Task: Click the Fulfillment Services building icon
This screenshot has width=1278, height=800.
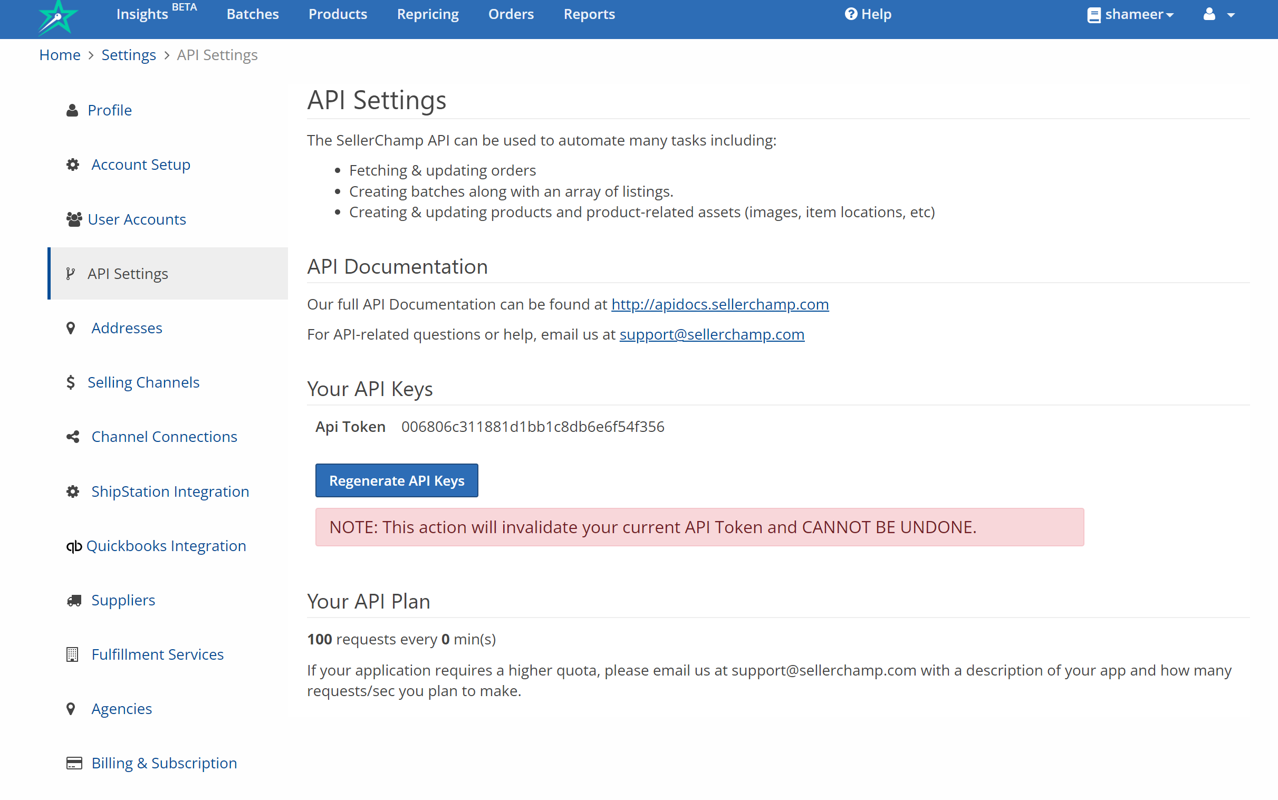Action: tap(72, 654)
